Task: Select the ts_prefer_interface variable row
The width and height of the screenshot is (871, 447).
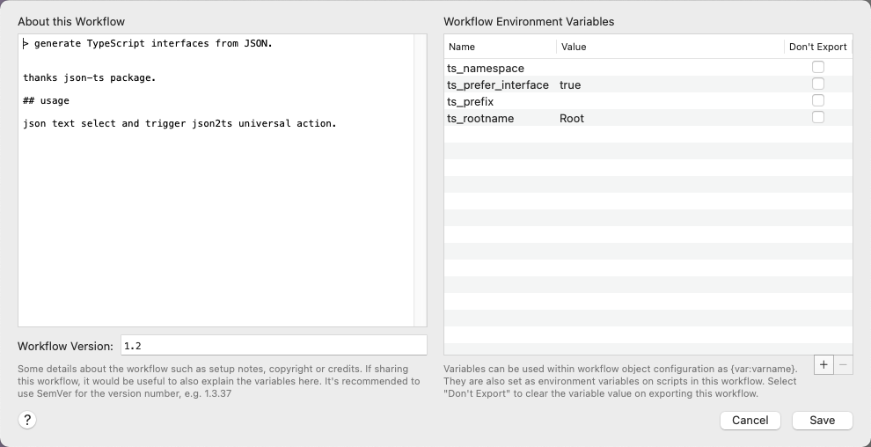Action: coord(497,85)
